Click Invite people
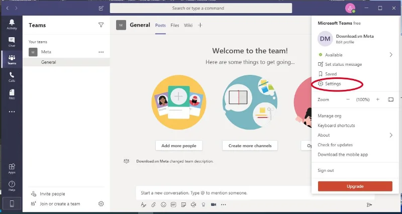402x214 pixels. (52, 194)
